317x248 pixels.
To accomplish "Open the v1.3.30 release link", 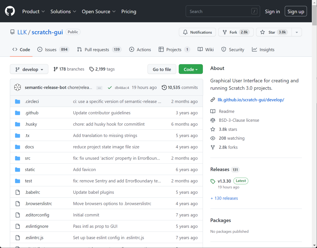I will pos(224,181).
